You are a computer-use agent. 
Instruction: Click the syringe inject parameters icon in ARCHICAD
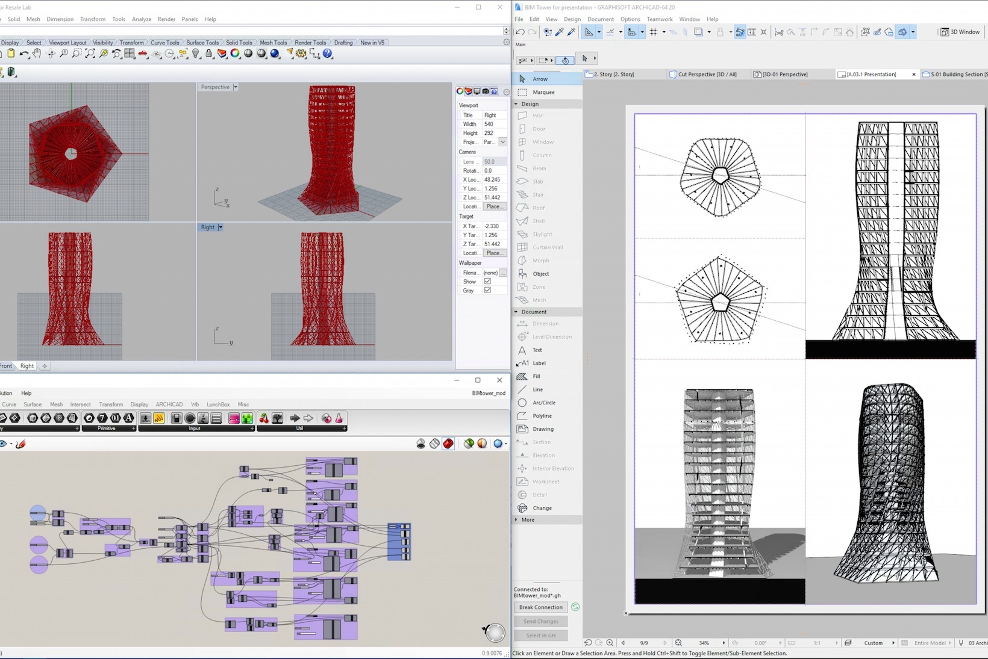pos(571,32)
